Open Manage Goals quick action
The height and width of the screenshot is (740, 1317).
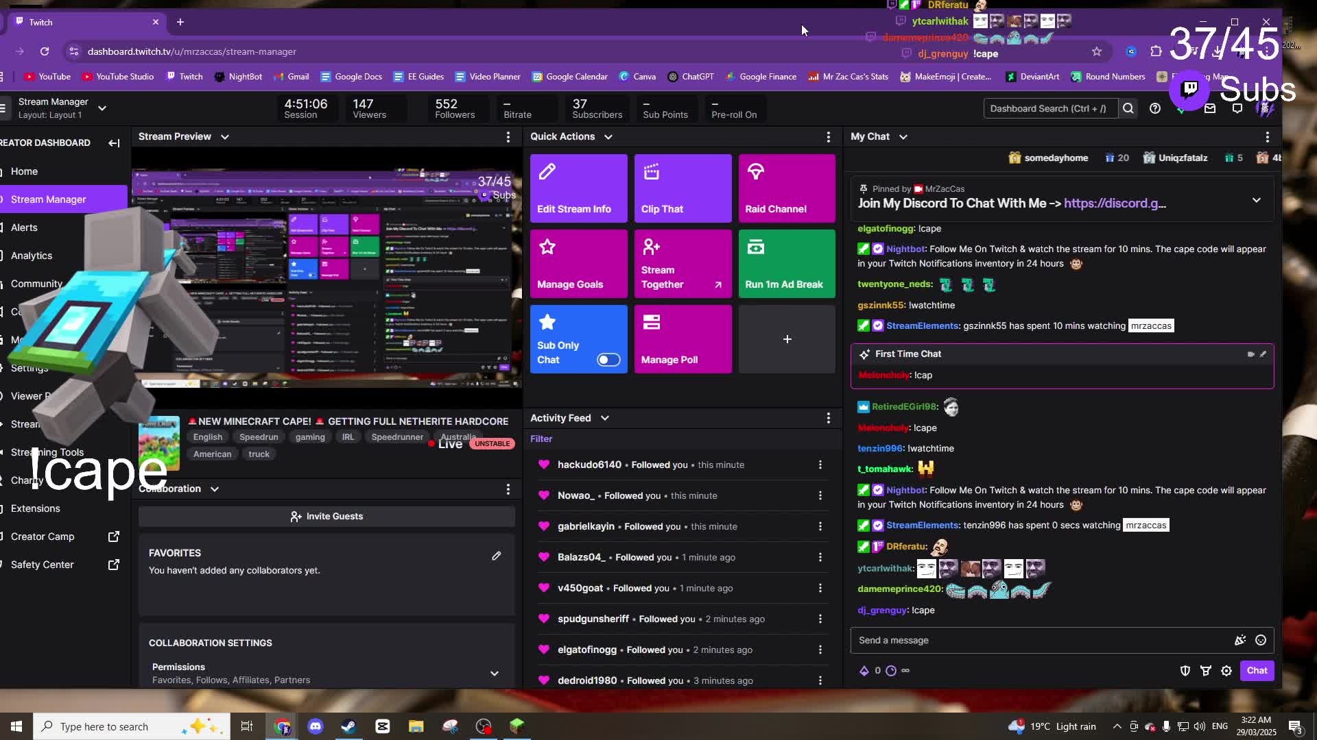pyautogui.click(x=578, y=264)
